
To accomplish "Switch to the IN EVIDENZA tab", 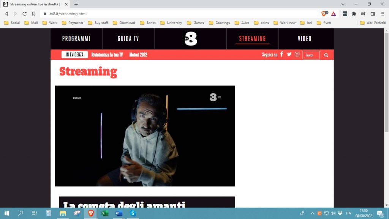I will (74, 54).
